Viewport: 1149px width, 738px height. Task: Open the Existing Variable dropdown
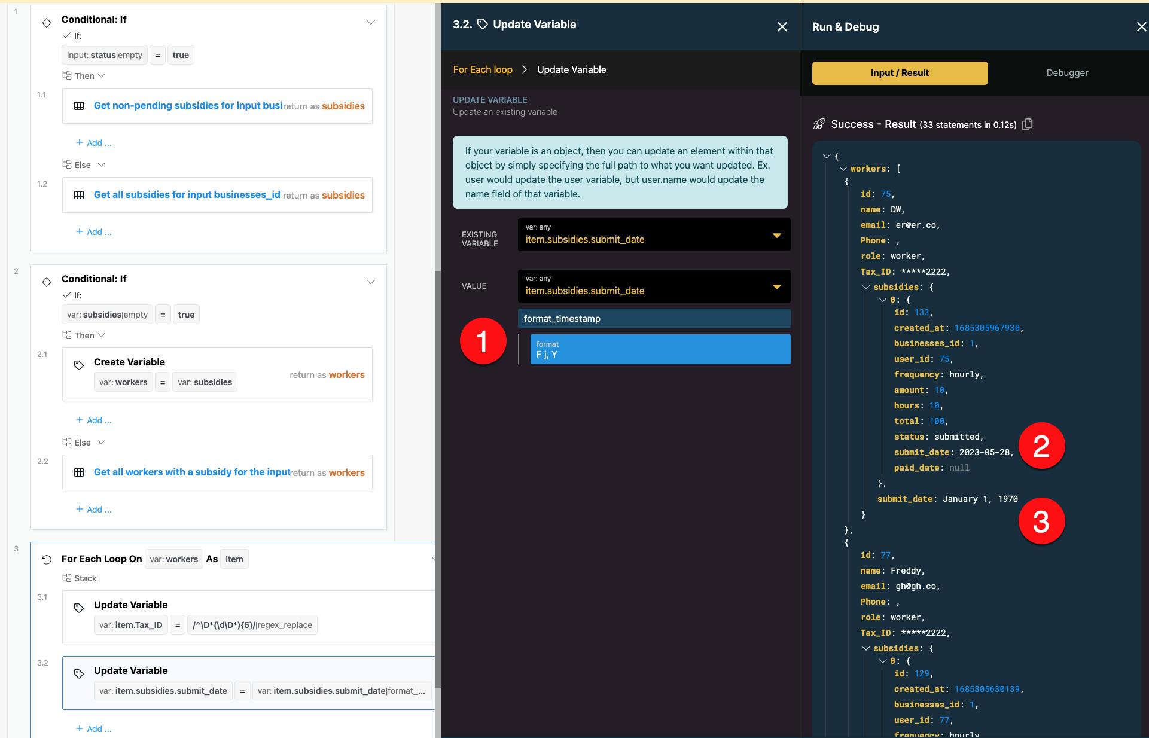776,235
